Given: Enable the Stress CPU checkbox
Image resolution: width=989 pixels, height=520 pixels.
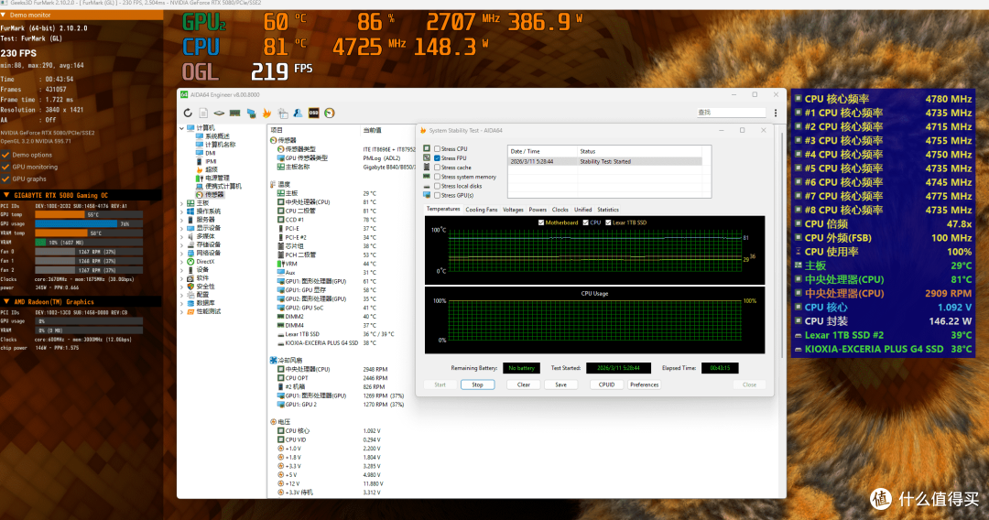Looking at the screenshot, I should tap(437, 148).
